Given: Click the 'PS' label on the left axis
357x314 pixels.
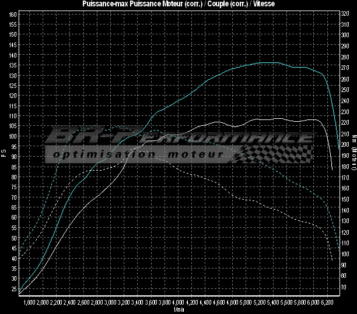Looking at the screenshot, I should click(x=3, y=154).
